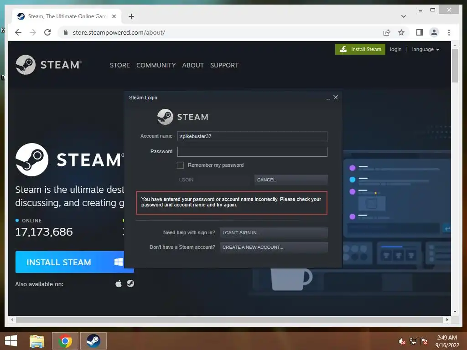Click the CANCEL button

click(x=291, y=180)
